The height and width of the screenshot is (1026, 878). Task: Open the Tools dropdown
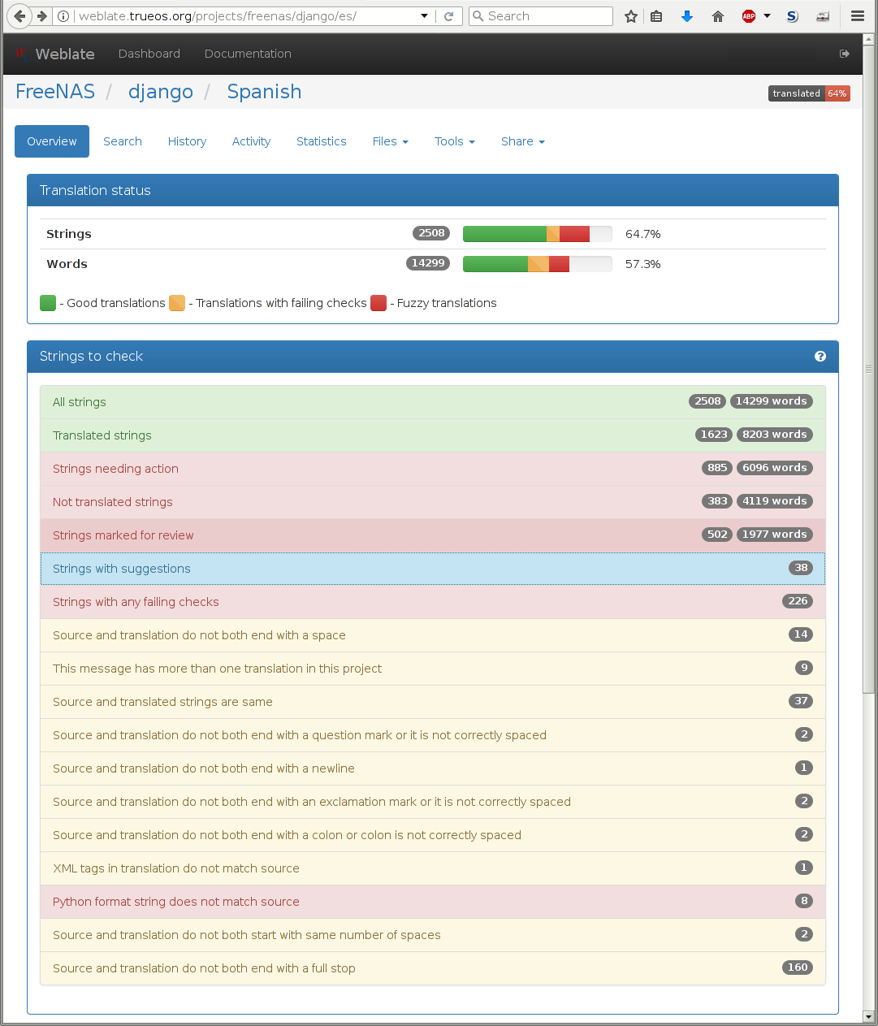(454, 141)
